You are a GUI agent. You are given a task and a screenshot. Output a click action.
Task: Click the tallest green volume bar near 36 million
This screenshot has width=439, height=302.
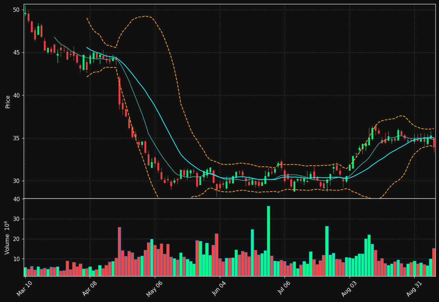268,241
